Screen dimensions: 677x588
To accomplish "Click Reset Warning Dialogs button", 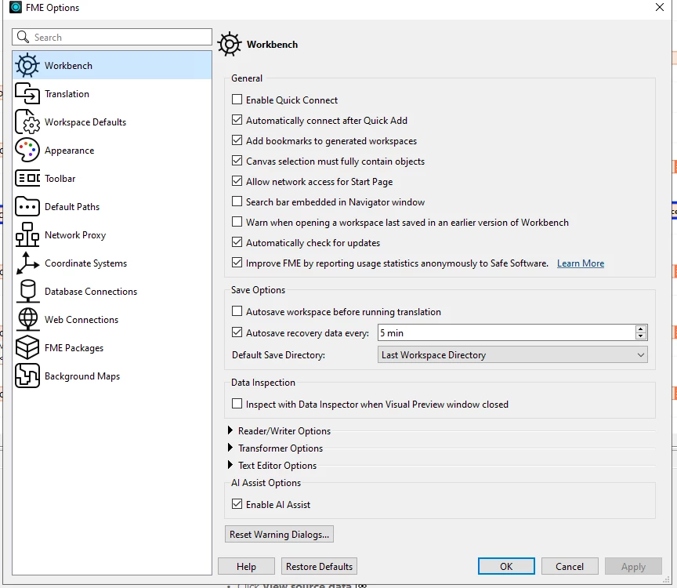I will [x=280, y=535].
